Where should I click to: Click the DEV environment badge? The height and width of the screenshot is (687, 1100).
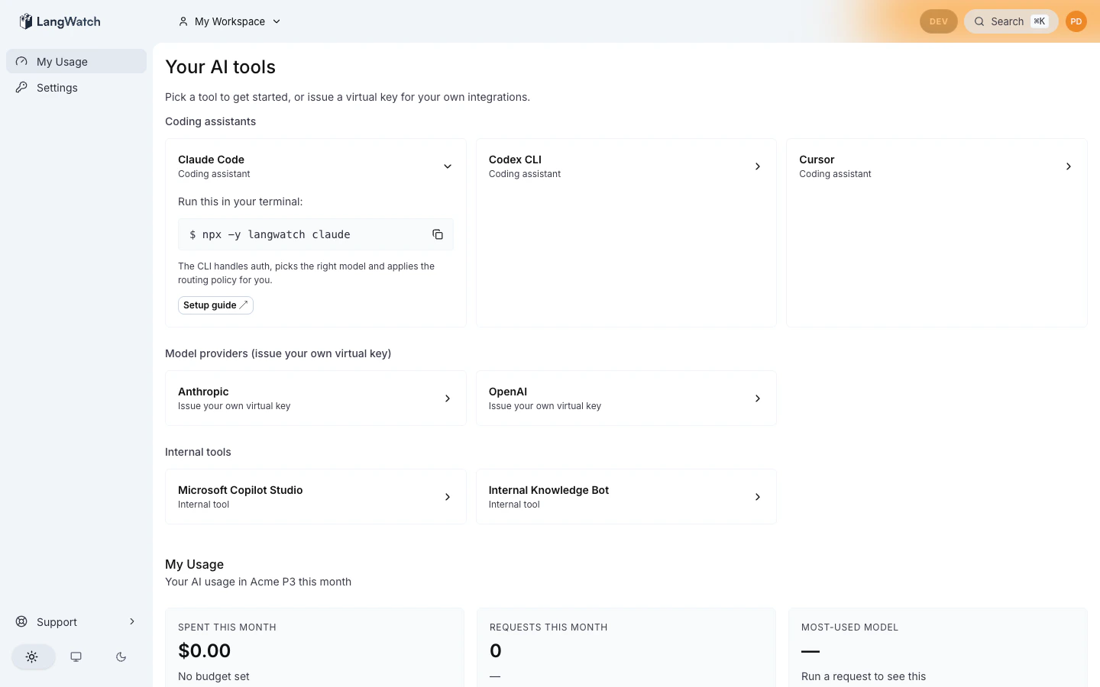point(939,21)
